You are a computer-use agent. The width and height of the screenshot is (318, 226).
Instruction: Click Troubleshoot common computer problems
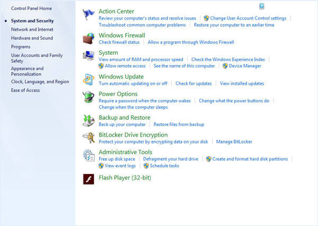[142, 25]
